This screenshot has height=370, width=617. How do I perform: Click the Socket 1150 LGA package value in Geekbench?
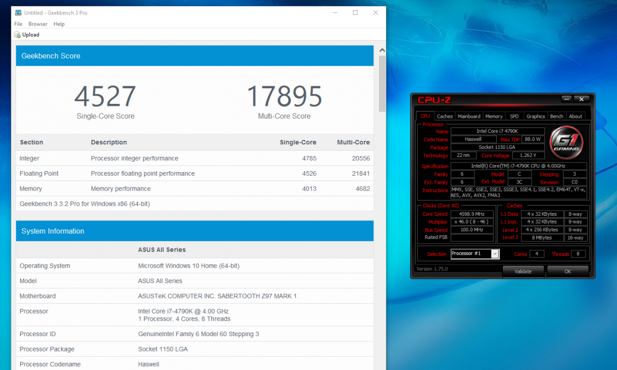point(163,349)
